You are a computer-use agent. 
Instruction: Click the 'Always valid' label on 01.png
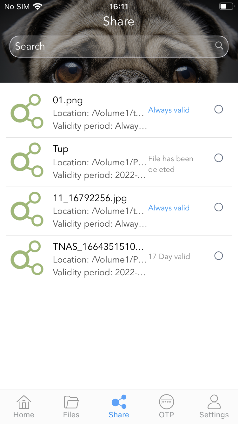[x=169, y=110]
